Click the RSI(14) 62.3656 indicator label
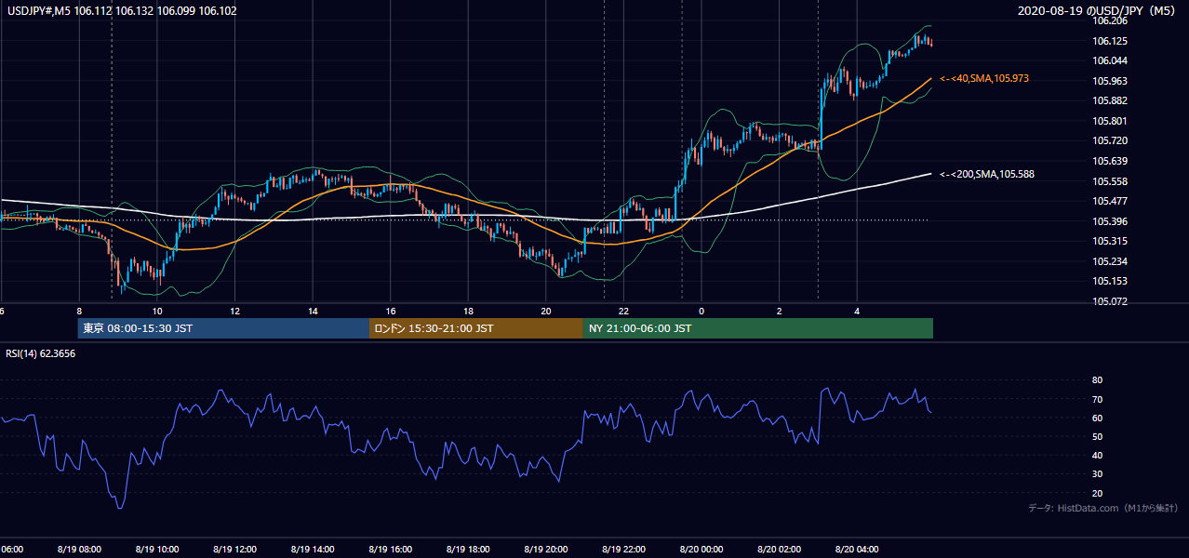 [41, 353]
